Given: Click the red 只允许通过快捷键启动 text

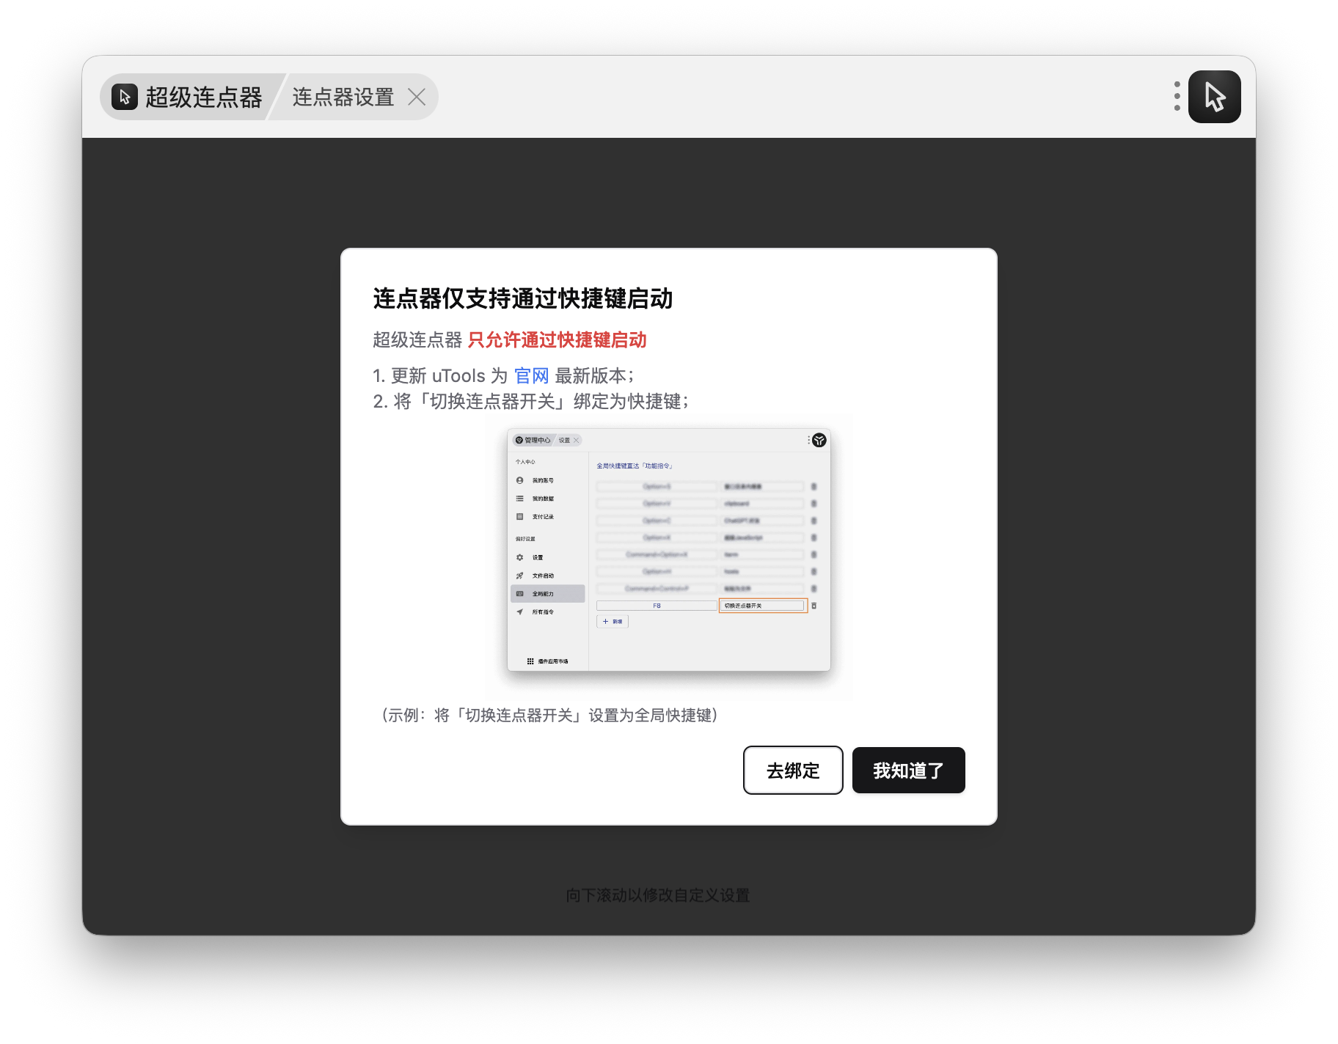Looking at the screenshot, I should tap(557, 339).
